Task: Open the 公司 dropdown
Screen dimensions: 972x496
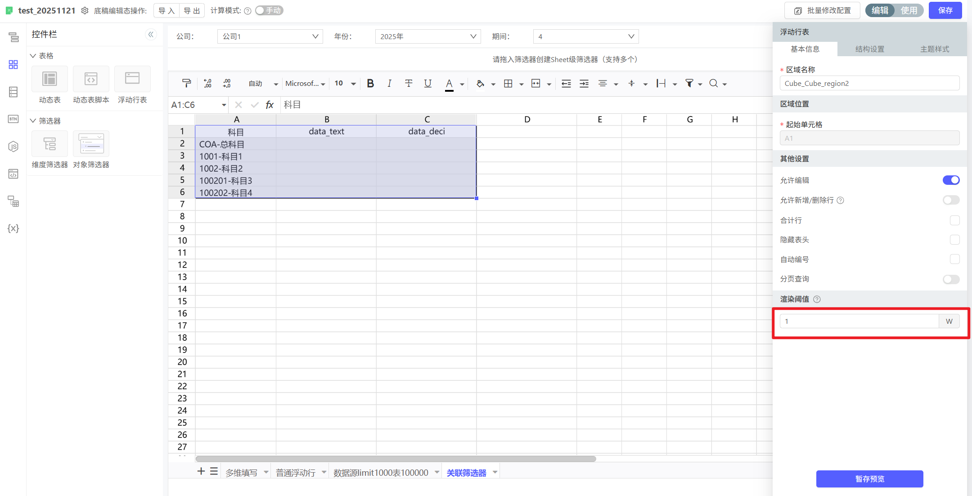Action: [270, 36]
